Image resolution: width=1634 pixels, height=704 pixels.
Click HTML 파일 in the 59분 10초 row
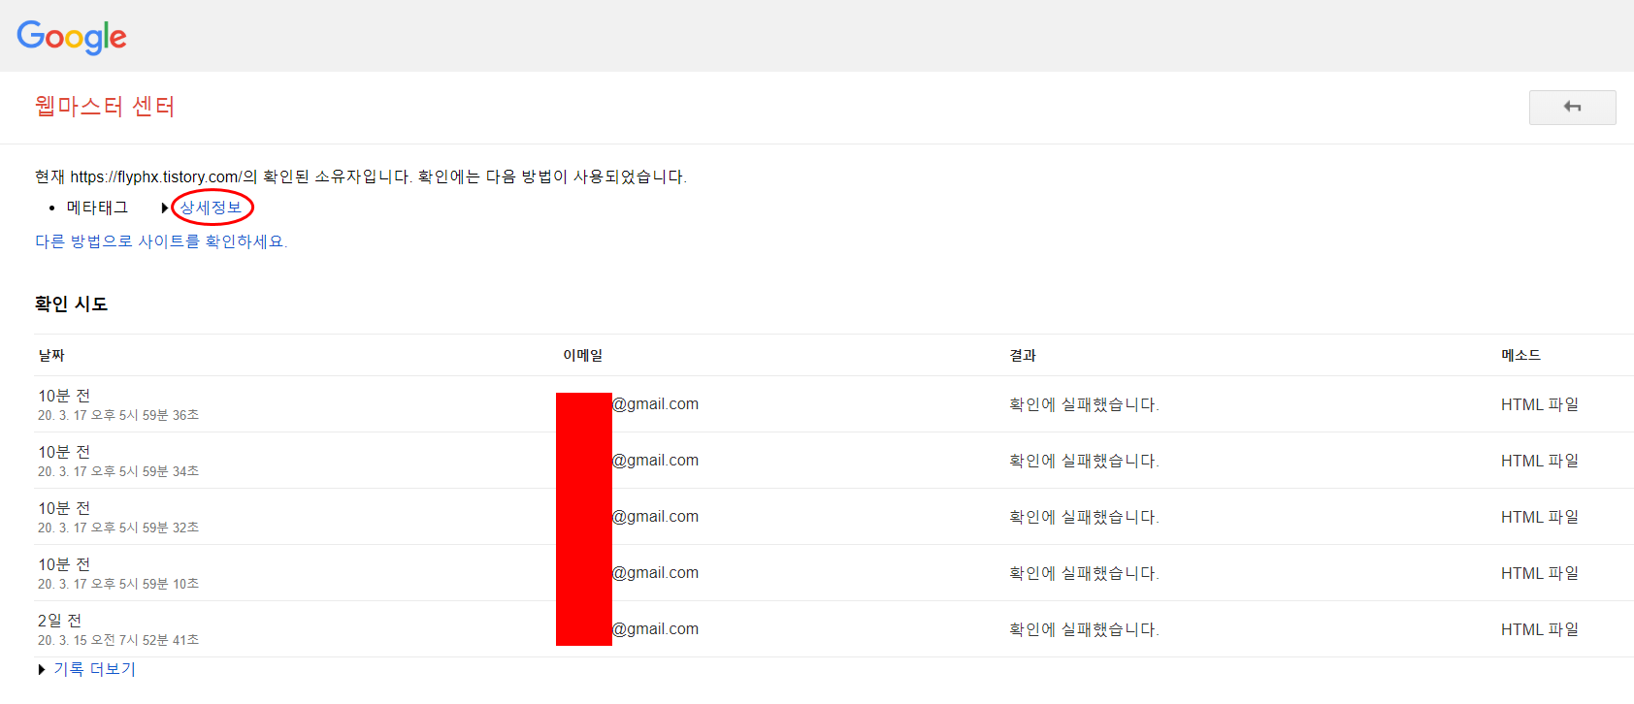[x=1540, y=573]
